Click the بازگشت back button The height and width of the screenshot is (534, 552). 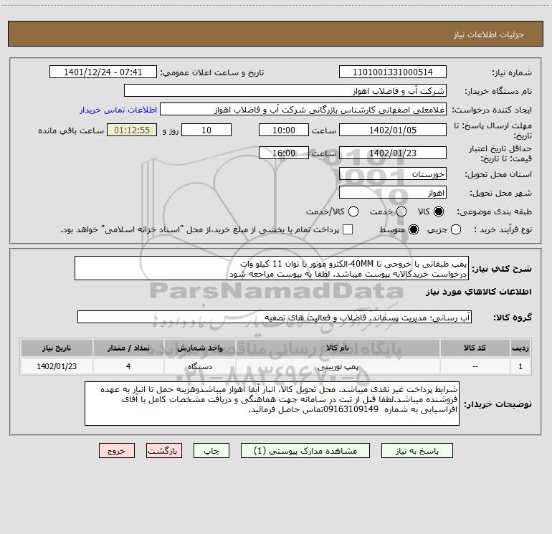164,451
